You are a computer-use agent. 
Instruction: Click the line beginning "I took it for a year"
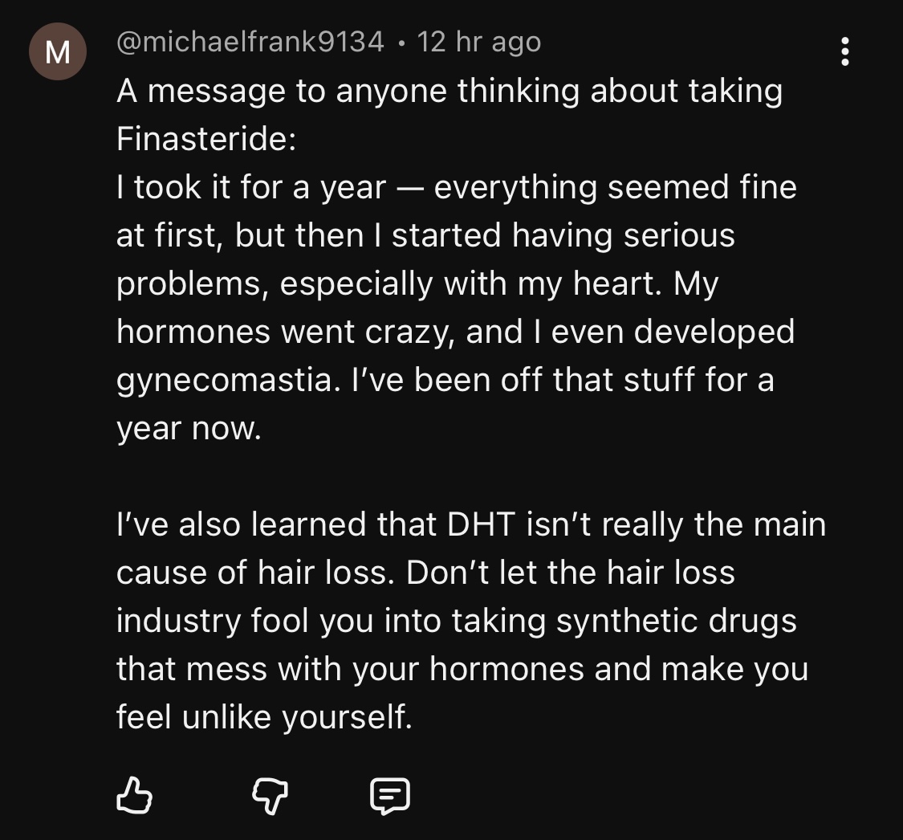click(x=456, y=187)
